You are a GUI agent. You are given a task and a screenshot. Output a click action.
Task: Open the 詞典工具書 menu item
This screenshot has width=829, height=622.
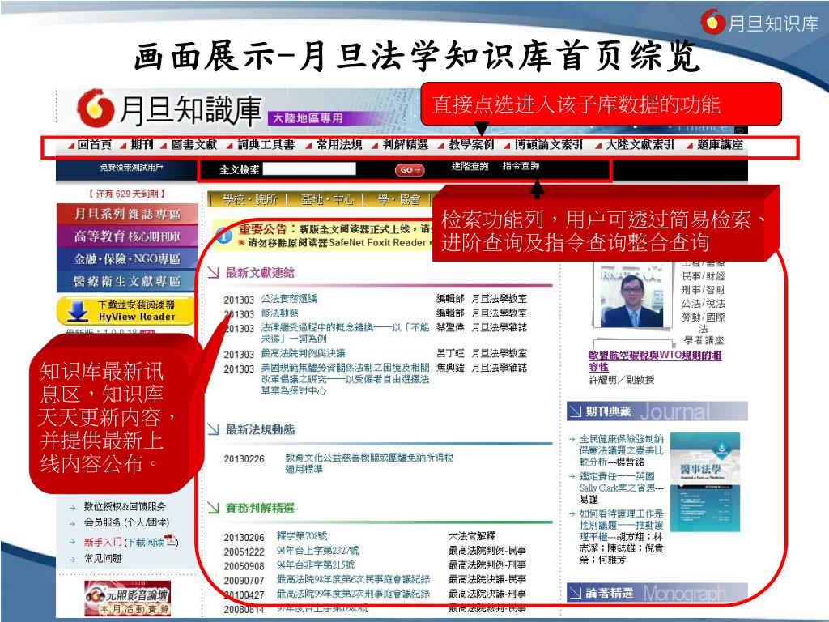pos(266,144)
